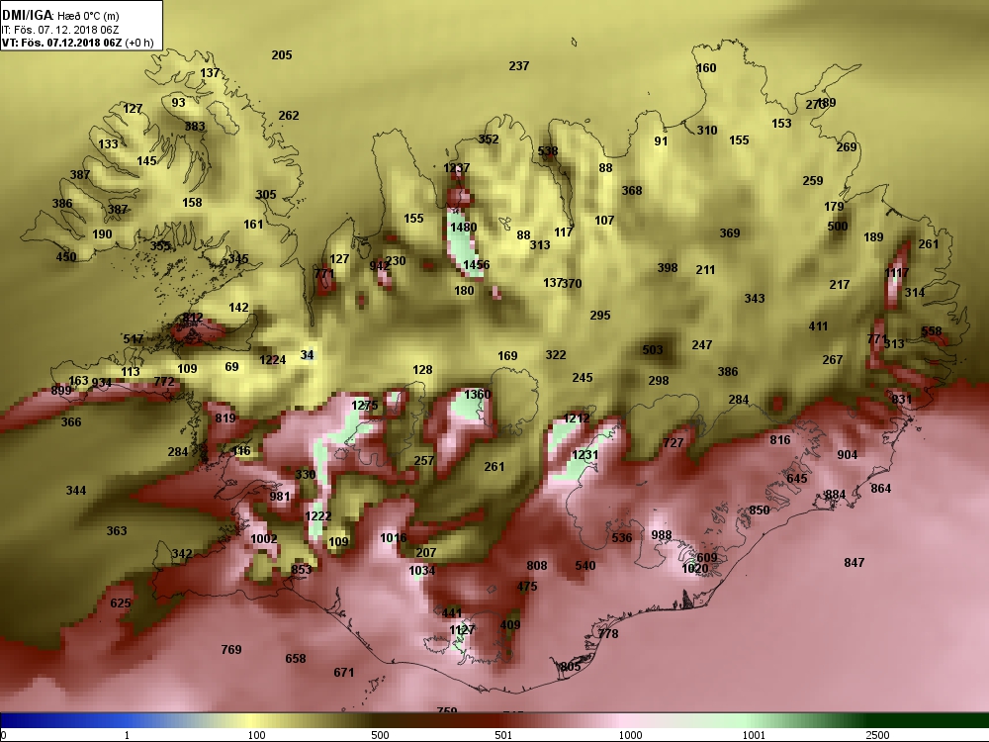Click the map value '160' in the northeast

tap(706, 68)
